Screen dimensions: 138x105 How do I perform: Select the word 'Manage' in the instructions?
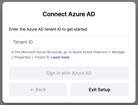pos(118,52)
